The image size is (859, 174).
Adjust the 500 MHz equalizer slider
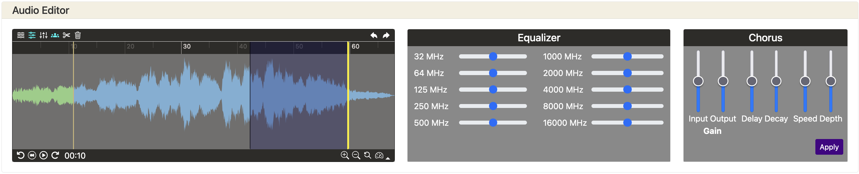click(493, 123)
